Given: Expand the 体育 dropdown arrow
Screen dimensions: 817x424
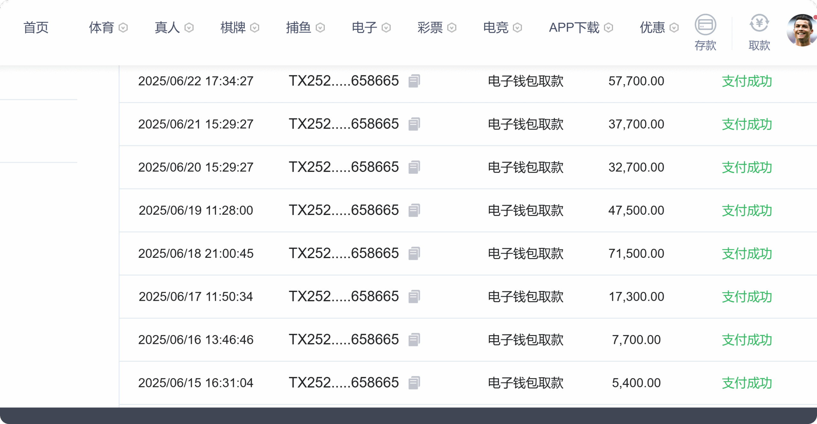Looking at the screenshot, I should pos(123,28).
